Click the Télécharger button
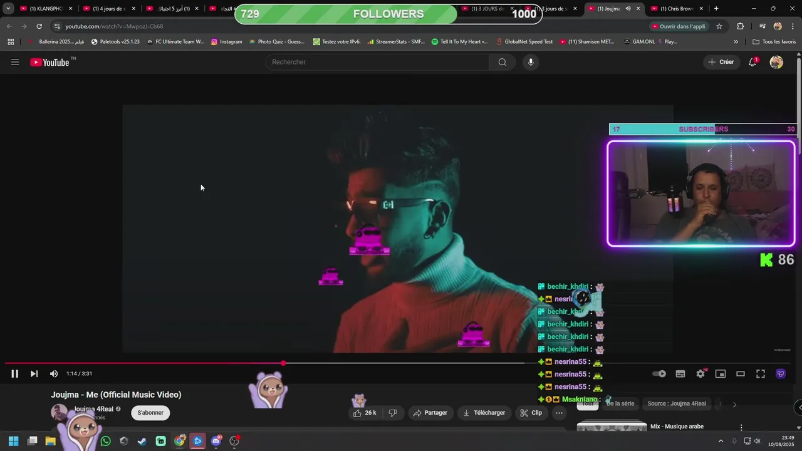802x451 pixels. 484,413
